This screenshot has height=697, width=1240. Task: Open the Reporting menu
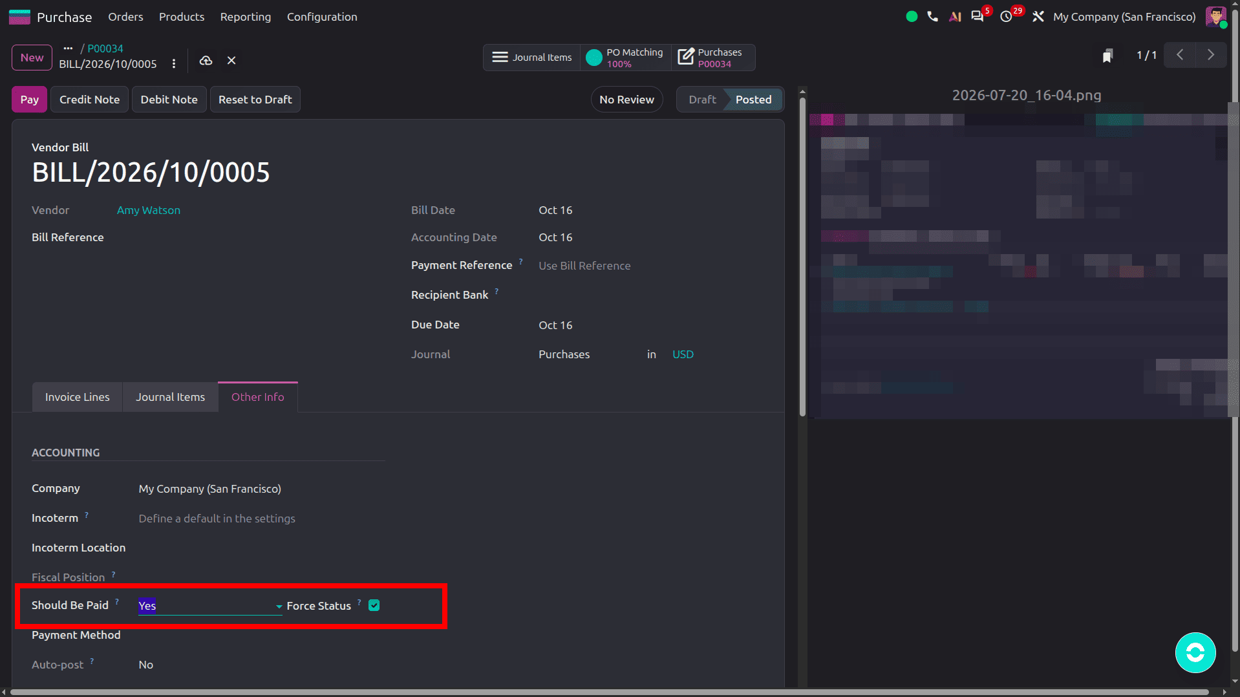(x=246, y=17)
